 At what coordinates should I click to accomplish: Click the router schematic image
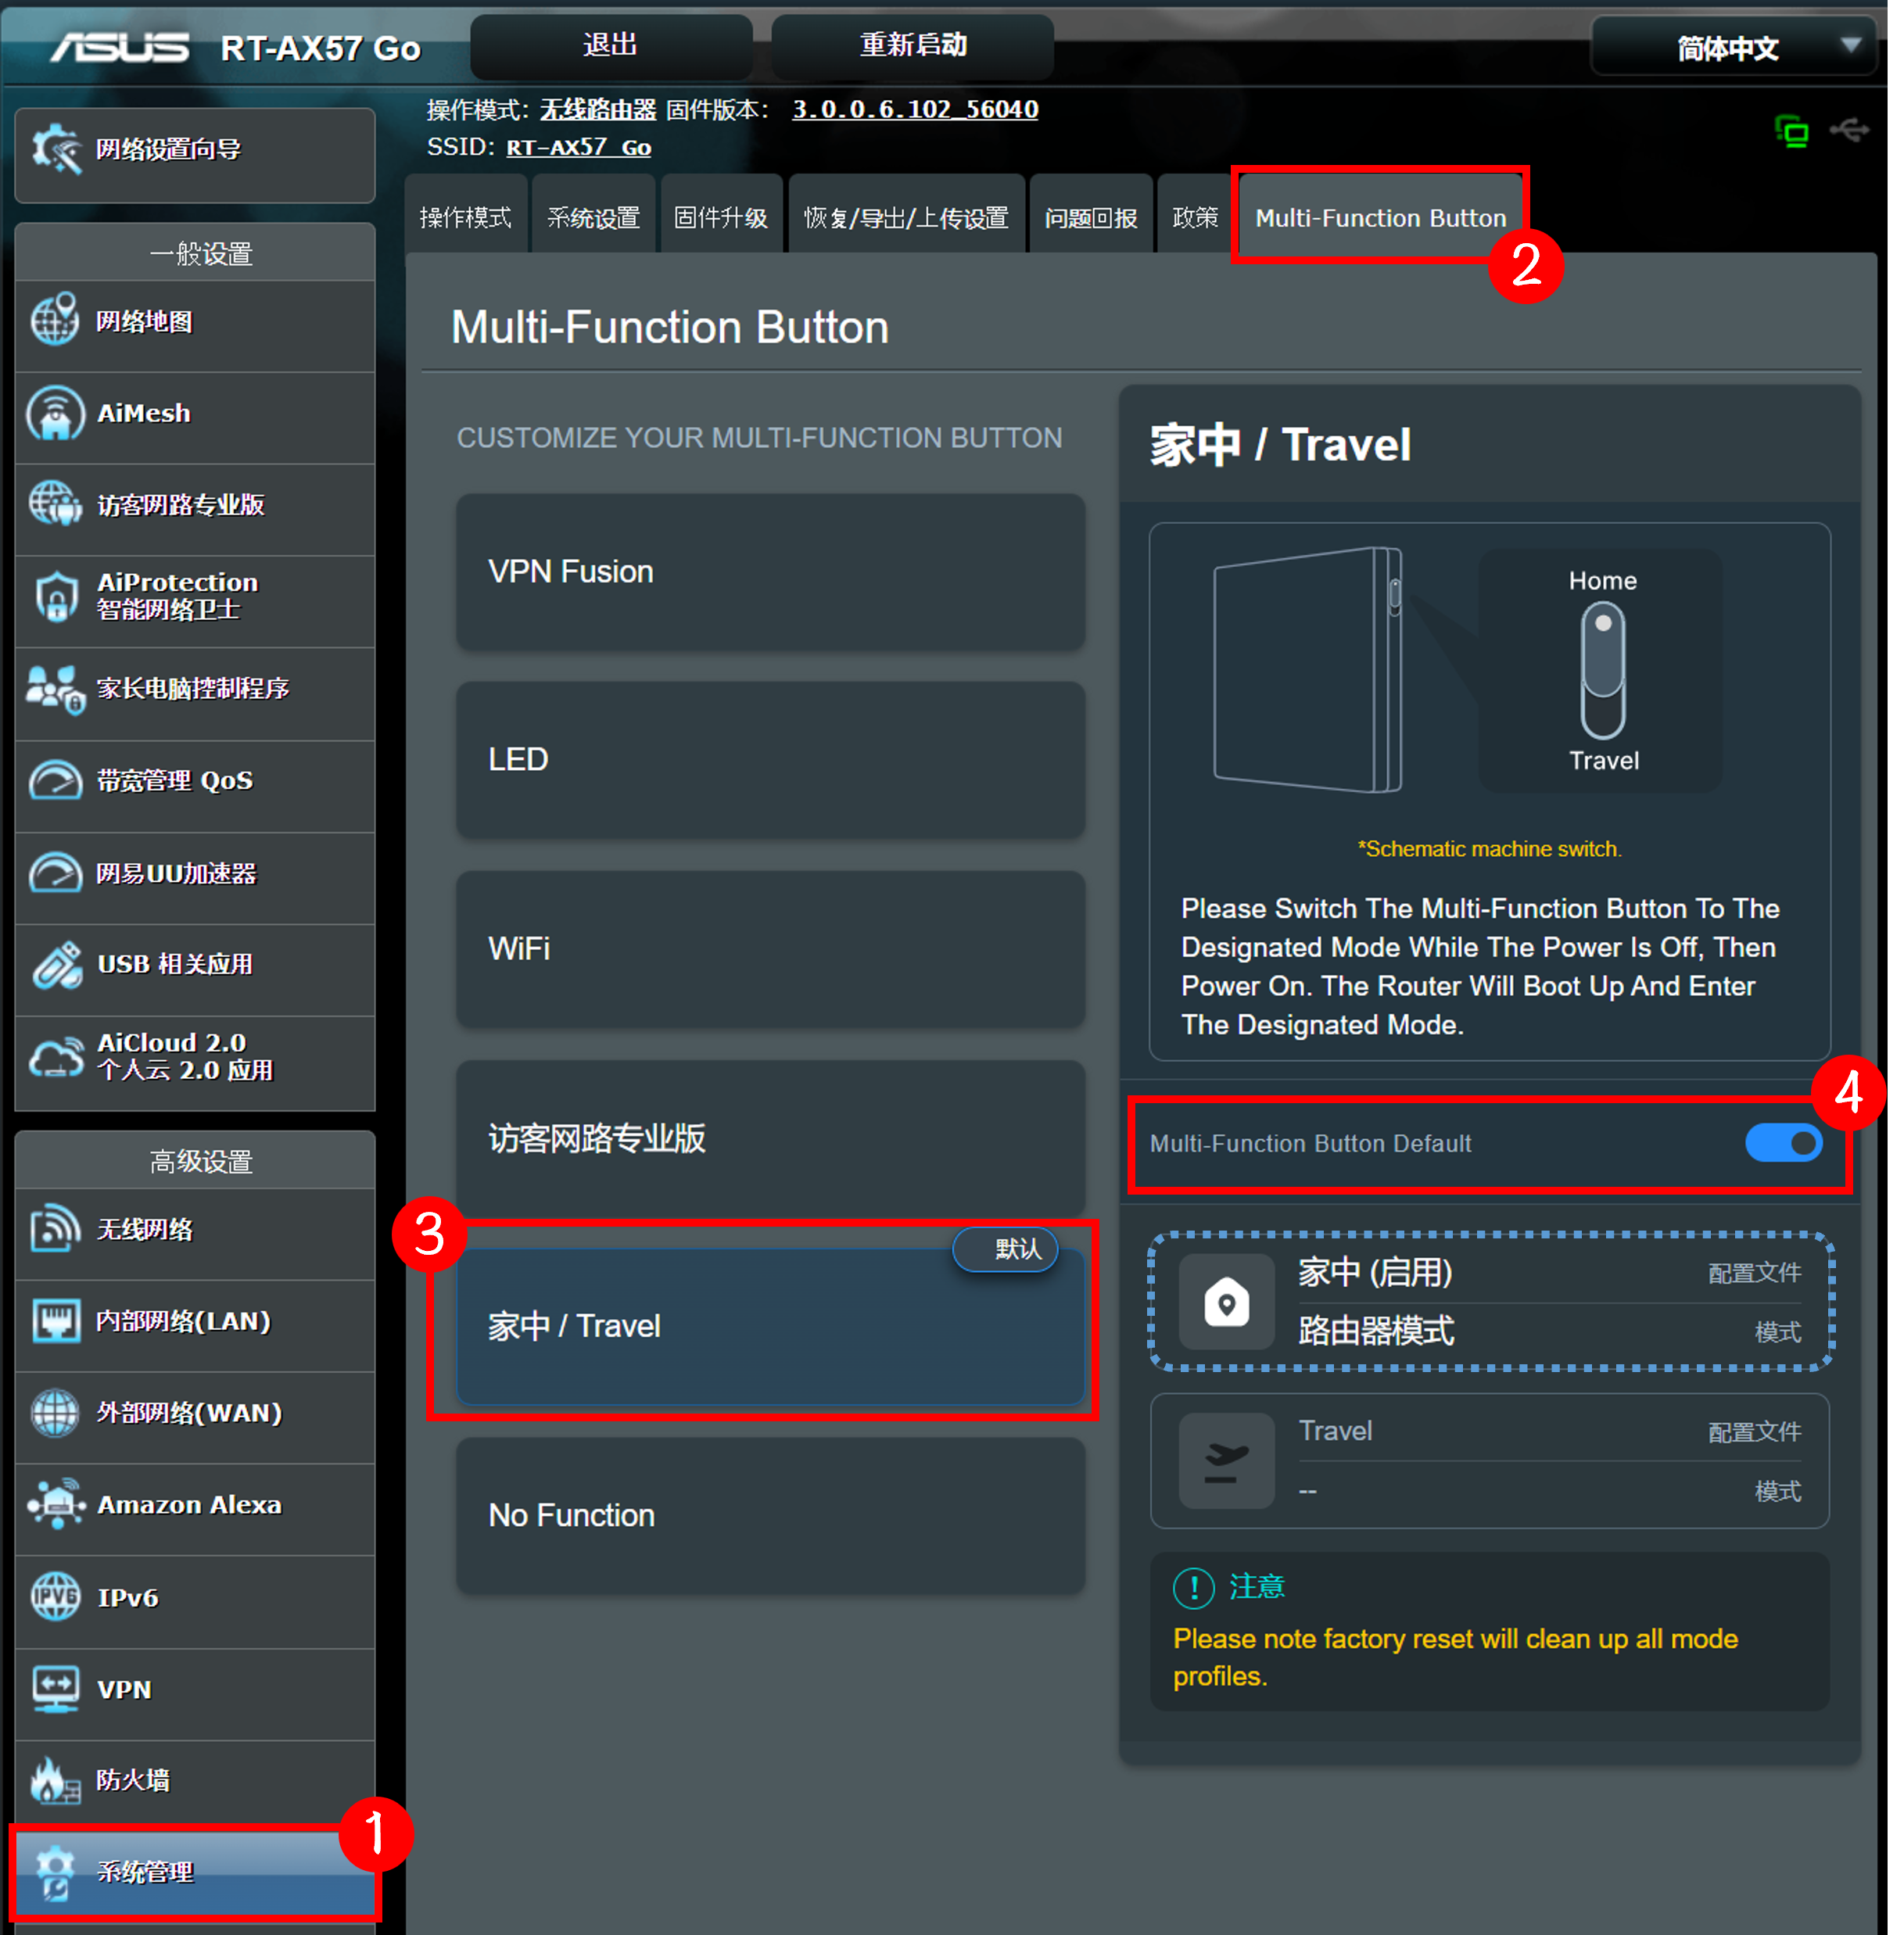1308,670
